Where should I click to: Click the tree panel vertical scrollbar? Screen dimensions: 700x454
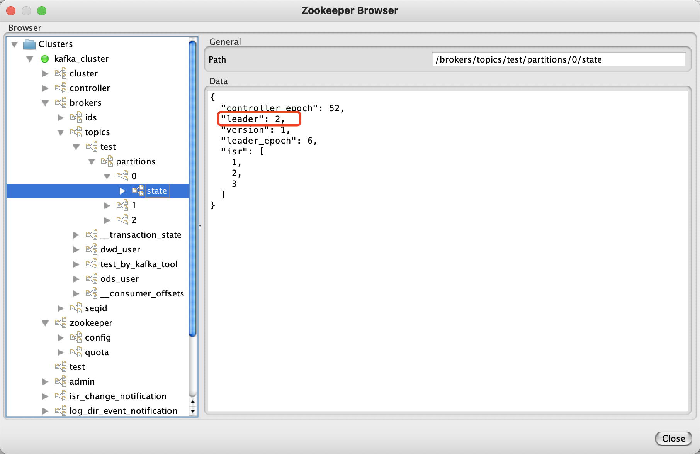tap(192, 193)
